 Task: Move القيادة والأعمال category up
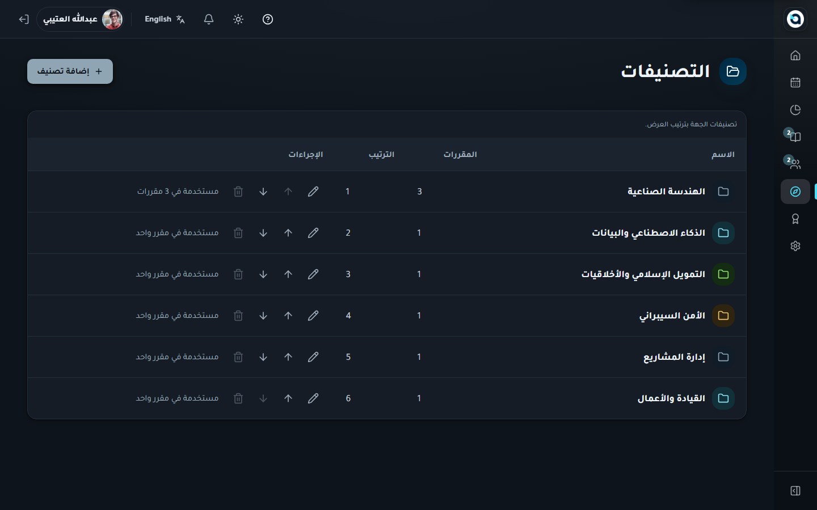[x=288, y=398]
